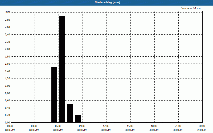Click the 2,40 y-axis value

click(7, 35)
